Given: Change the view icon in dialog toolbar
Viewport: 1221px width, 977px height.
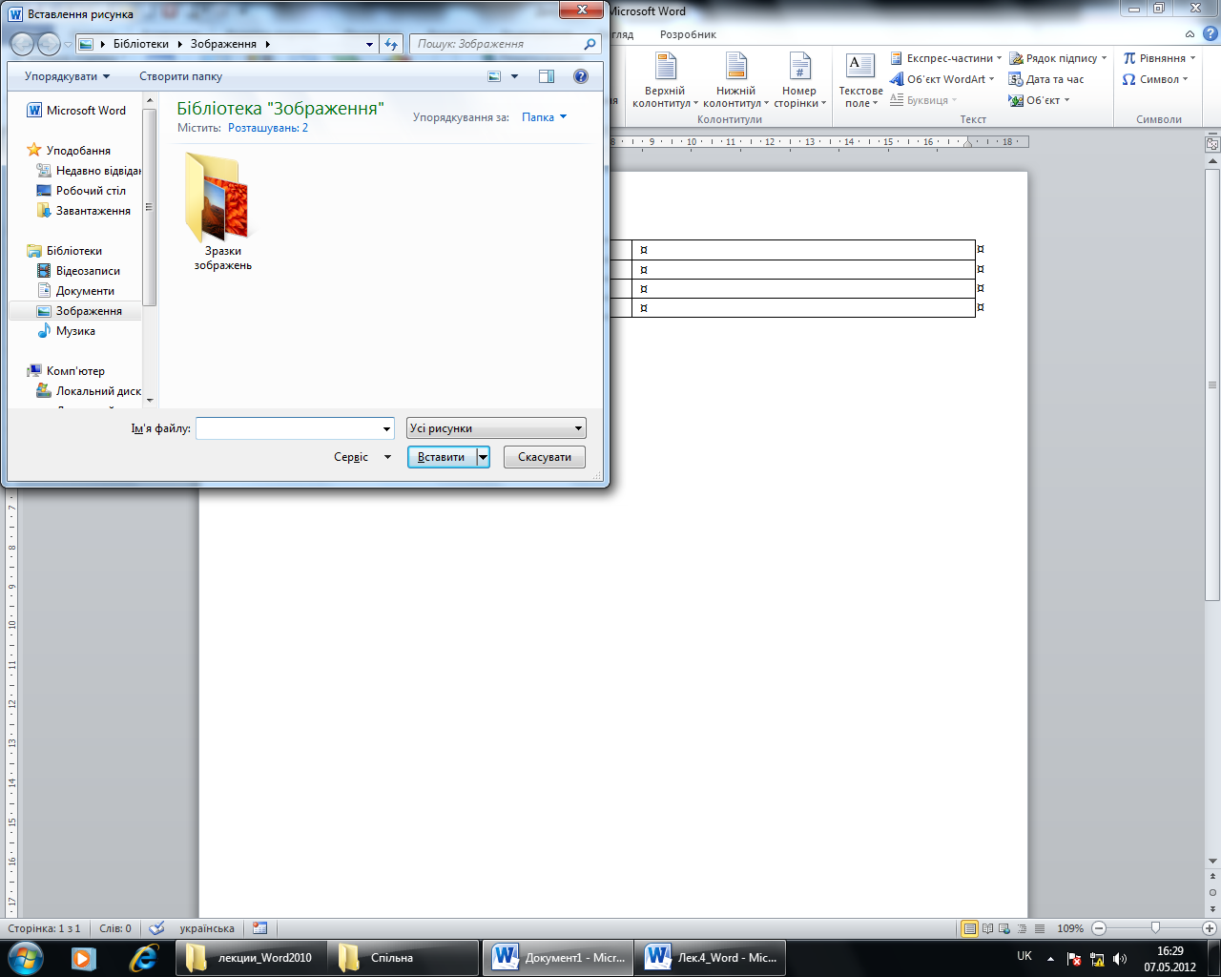Looking at the screenshot, I should (494, 76).
